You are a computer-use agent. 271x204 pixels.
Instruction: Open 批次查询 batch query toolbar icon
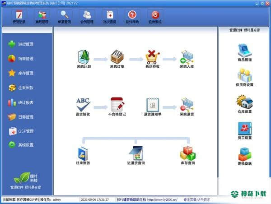click(x=110, y=17)
